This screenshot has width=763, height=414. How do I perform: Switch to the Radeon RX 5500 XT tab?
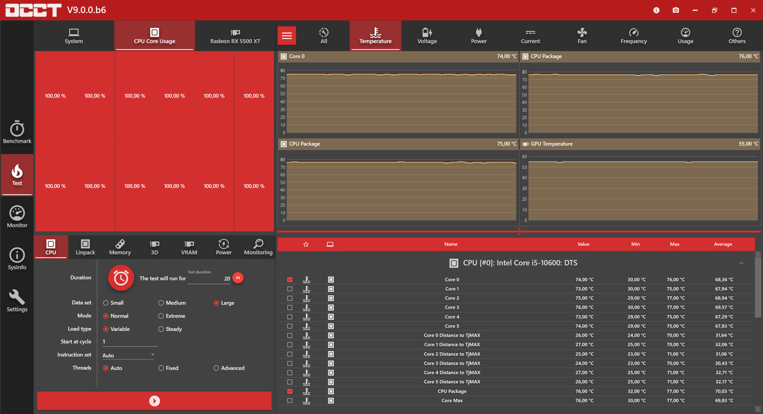[x=235, y=36]
